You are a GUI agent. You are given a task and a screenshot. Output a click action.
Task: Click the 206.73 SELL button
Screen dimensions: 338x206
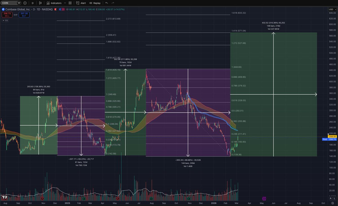(7, 14)
